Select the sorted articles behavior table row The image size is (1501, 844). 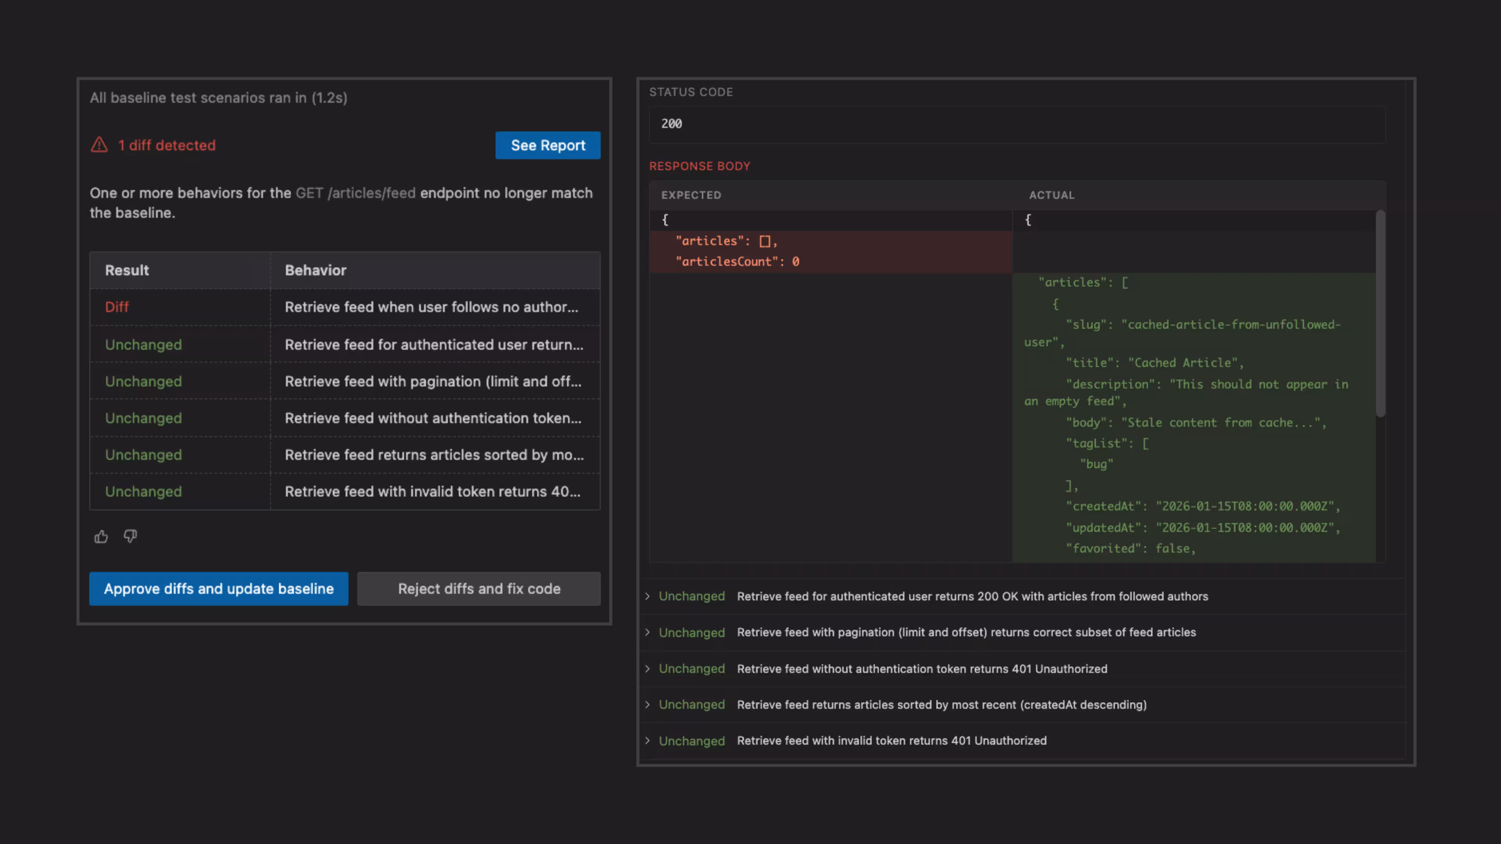(345, 454)
